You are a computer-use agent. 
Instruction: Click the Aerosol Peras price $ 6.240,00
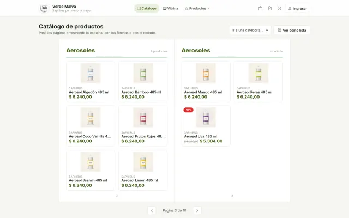[248, 97]
